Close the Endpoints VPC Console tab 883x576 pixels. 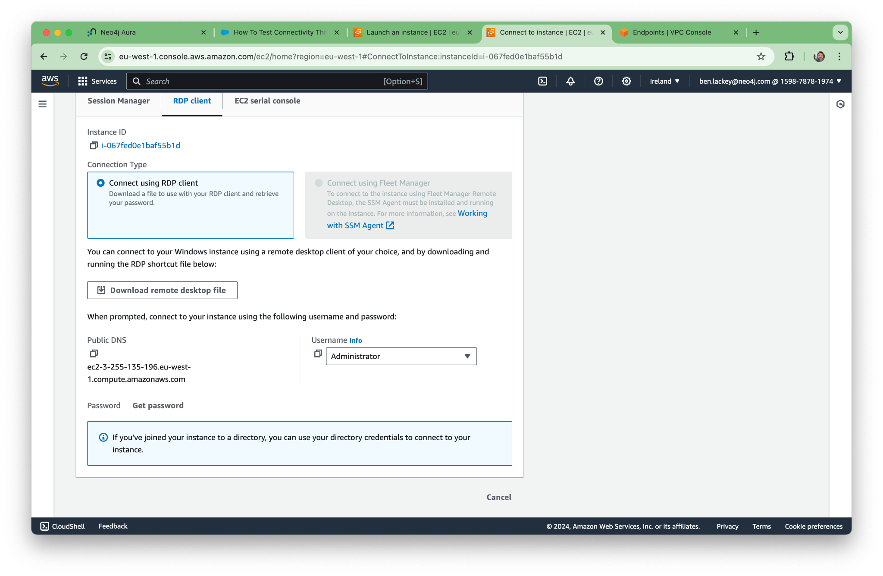pos(736,32)
